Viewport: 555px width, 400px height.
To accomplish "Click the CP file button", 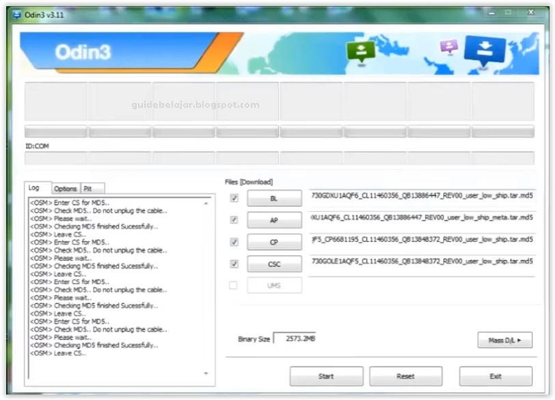I will point(274,242).
